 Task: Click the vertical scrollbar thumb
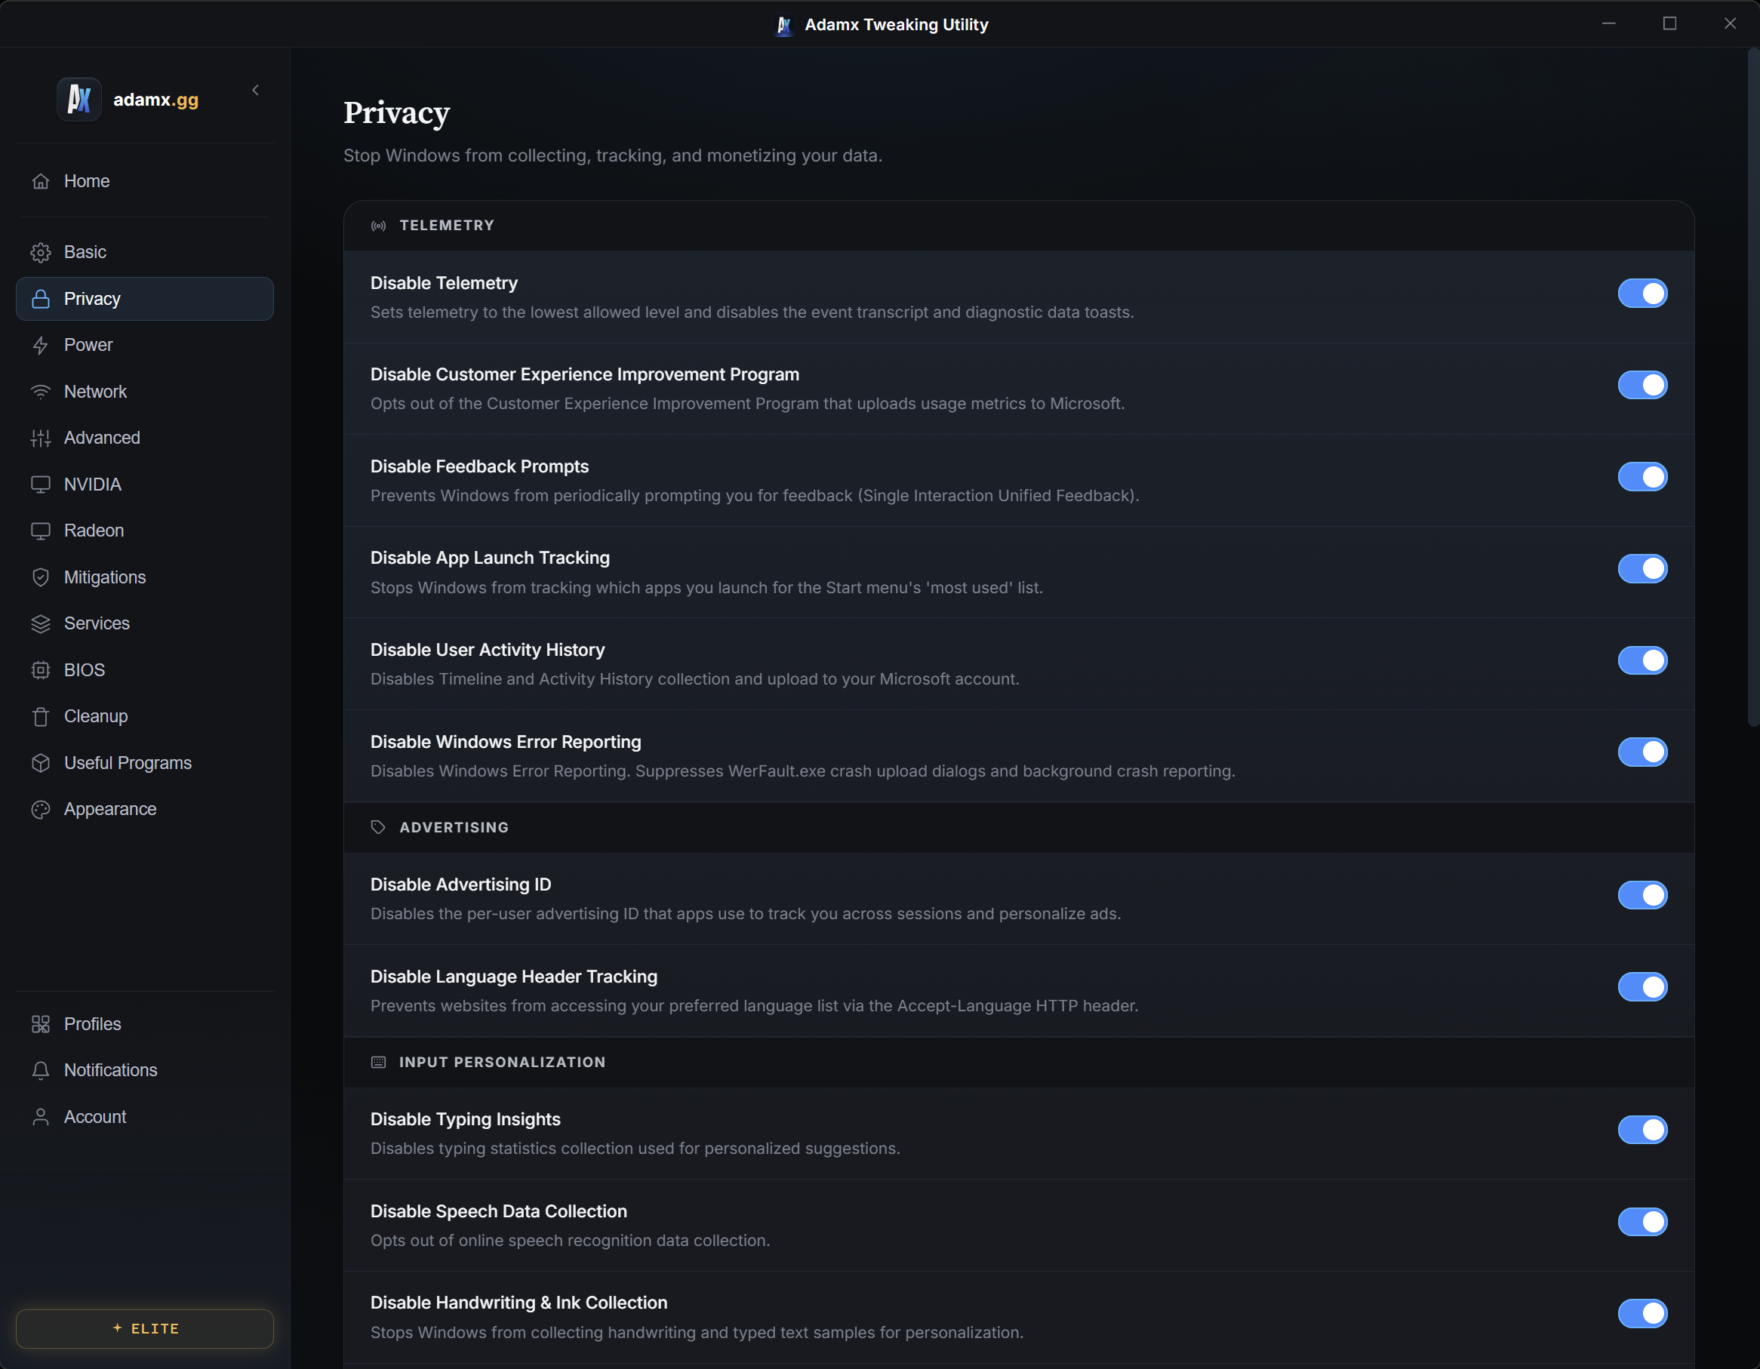[1752, 386]
